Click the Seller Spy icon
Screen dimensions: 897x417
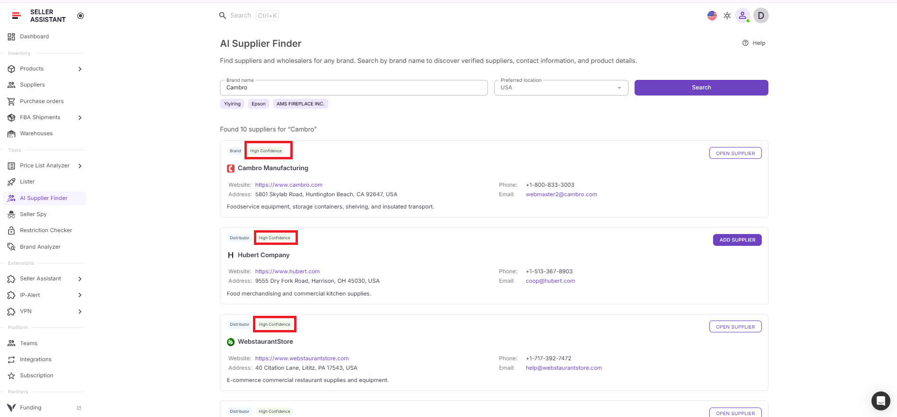[11, 215]
